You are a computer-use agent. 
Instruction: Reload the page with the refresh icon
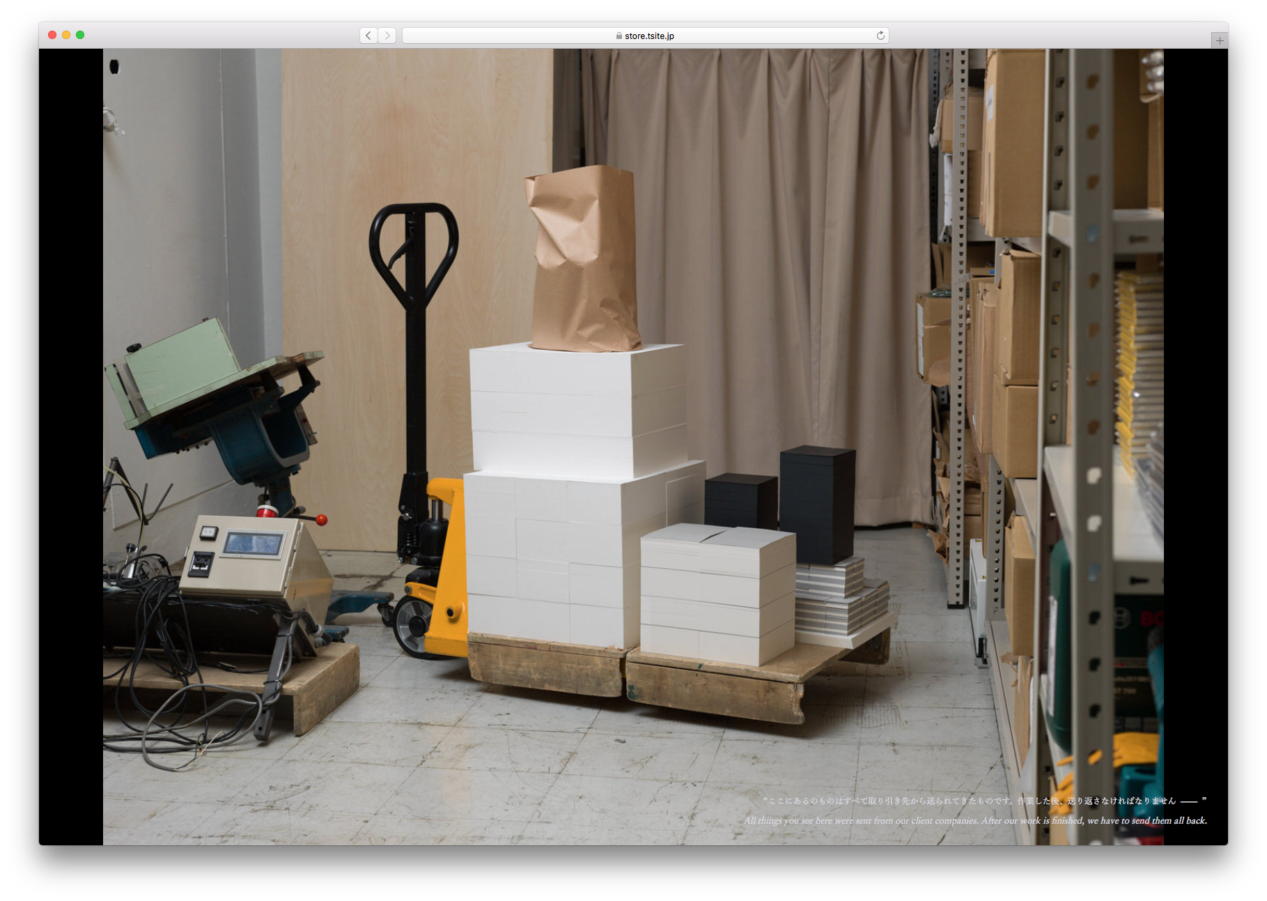pos(880,36)
